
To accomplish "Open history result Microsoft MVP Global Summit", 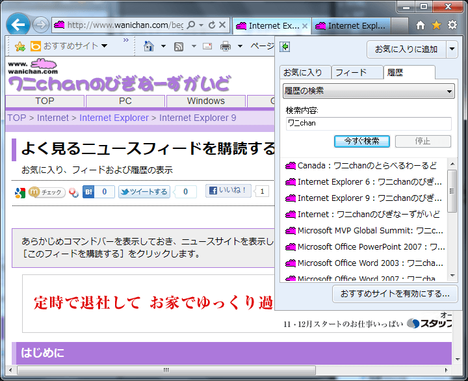I will click(x=363, y=230).
